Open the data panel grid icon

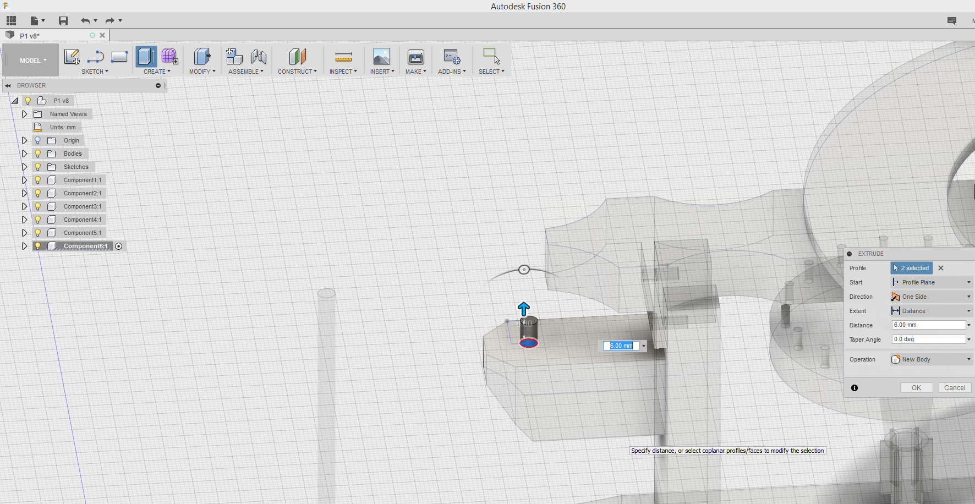(11, 21)
